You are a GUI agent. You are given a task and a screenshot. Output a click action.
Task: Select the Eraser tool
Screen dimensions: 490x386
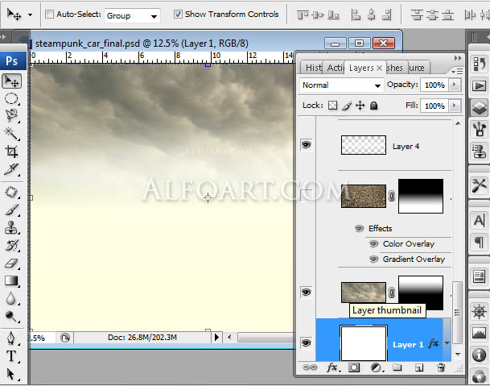coord(11,264)
